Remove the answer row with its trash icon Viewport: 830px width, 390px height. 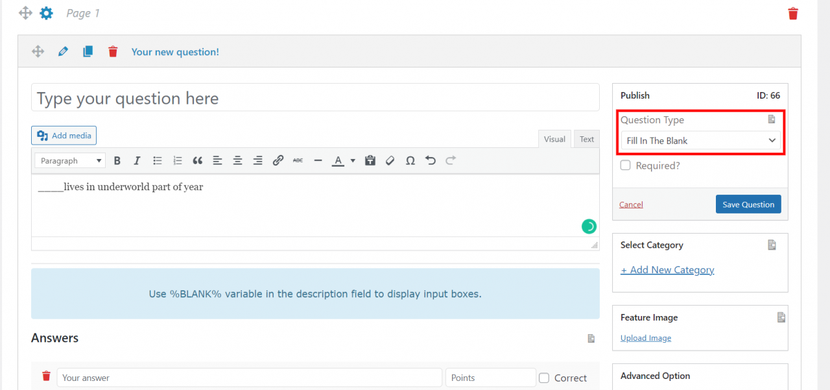click(46, 376)
